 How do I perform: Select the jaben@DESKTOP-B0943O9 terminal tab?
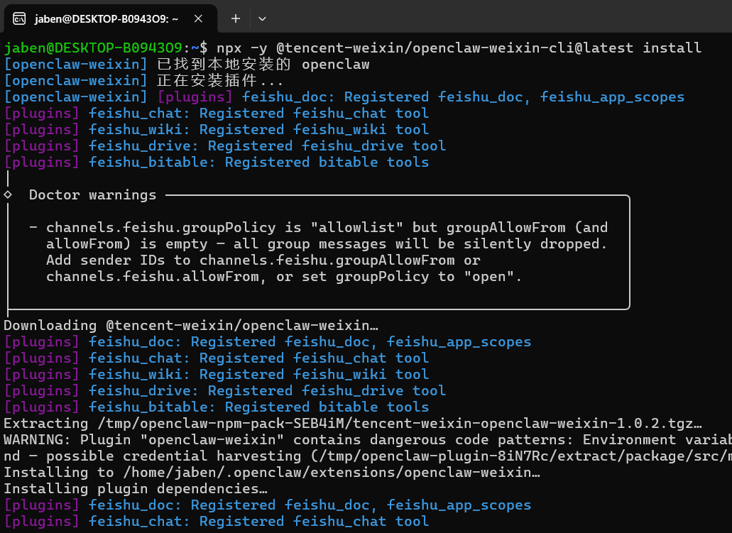click(106, 19)
